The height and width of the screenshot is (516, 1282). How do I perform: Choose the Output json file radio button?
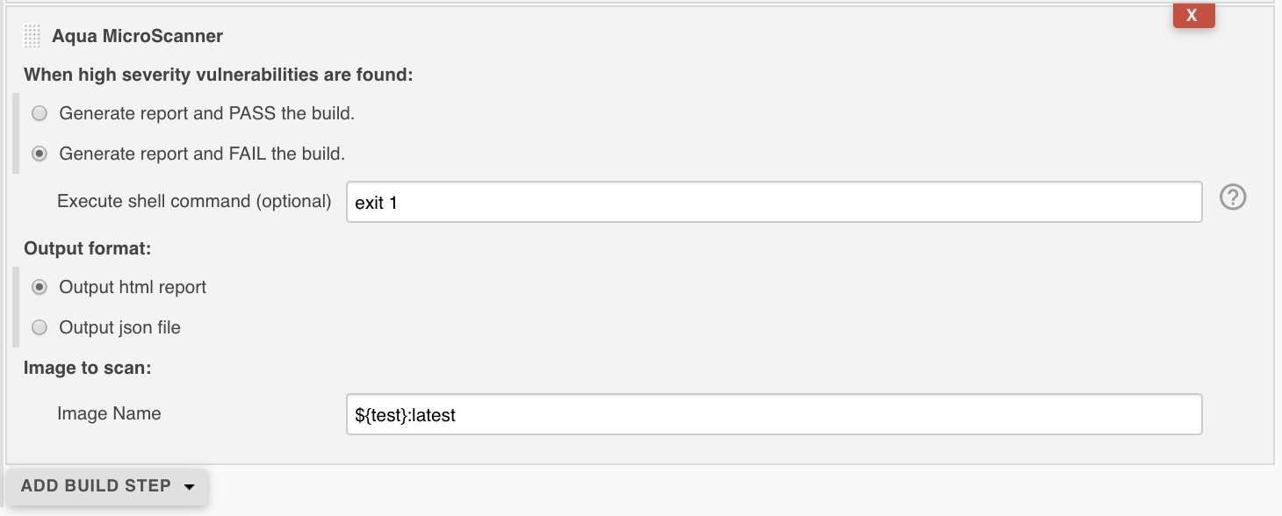pyautogui.click(x=40, y=327)
